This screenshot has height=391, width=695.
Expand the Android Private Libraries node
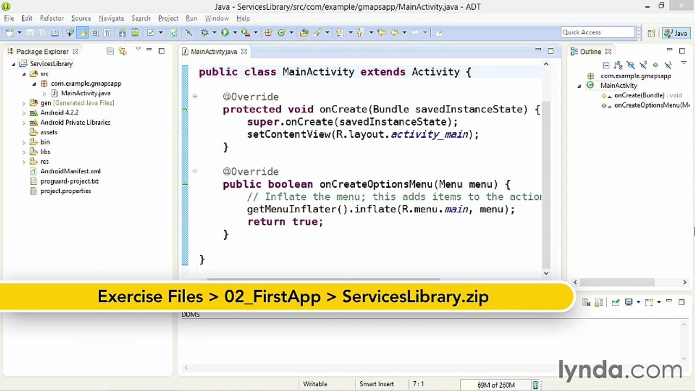pos(24,123)
